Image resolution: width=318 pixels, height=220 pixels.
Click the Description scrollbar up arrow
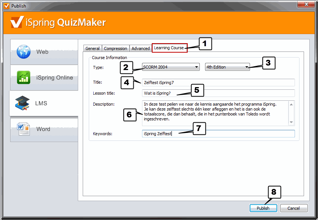click(291, 105)
